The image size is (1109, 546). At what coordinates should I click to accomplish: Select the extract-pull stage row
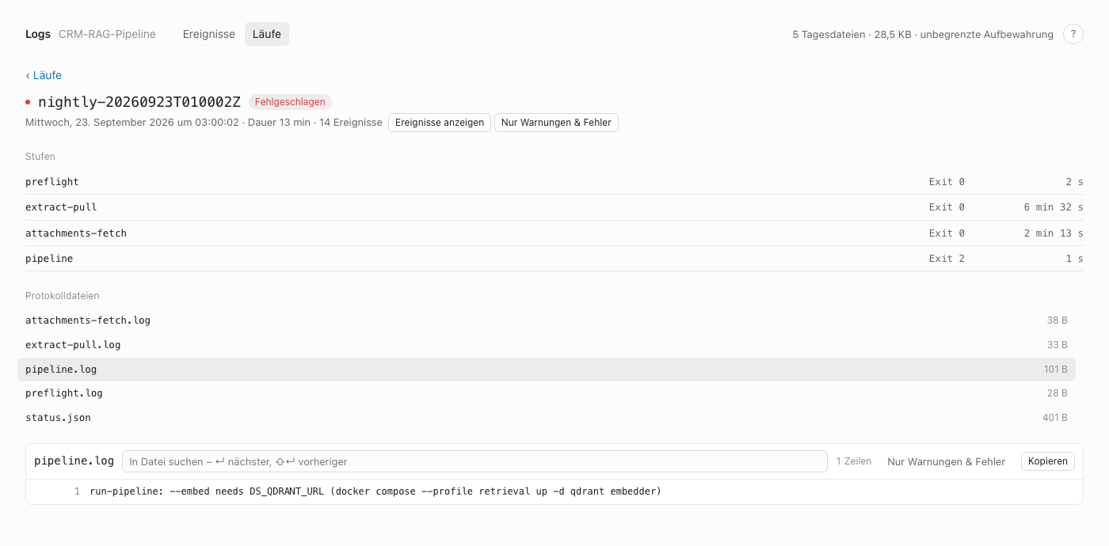pos(554,207)
